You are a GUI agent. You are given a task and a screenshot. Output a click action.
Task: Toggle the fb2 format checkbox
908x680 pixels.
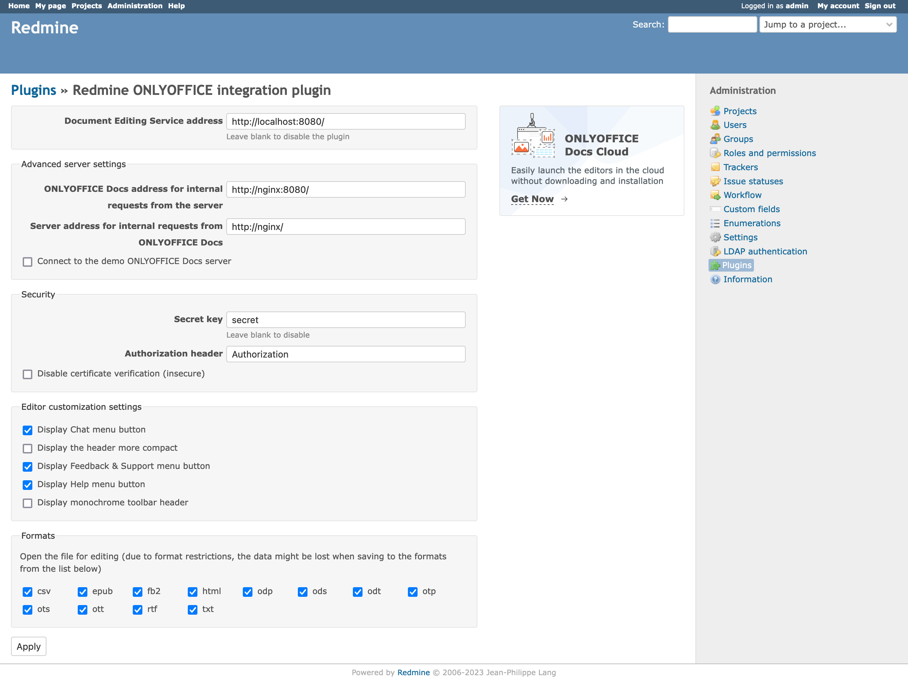tap(138, 592)
